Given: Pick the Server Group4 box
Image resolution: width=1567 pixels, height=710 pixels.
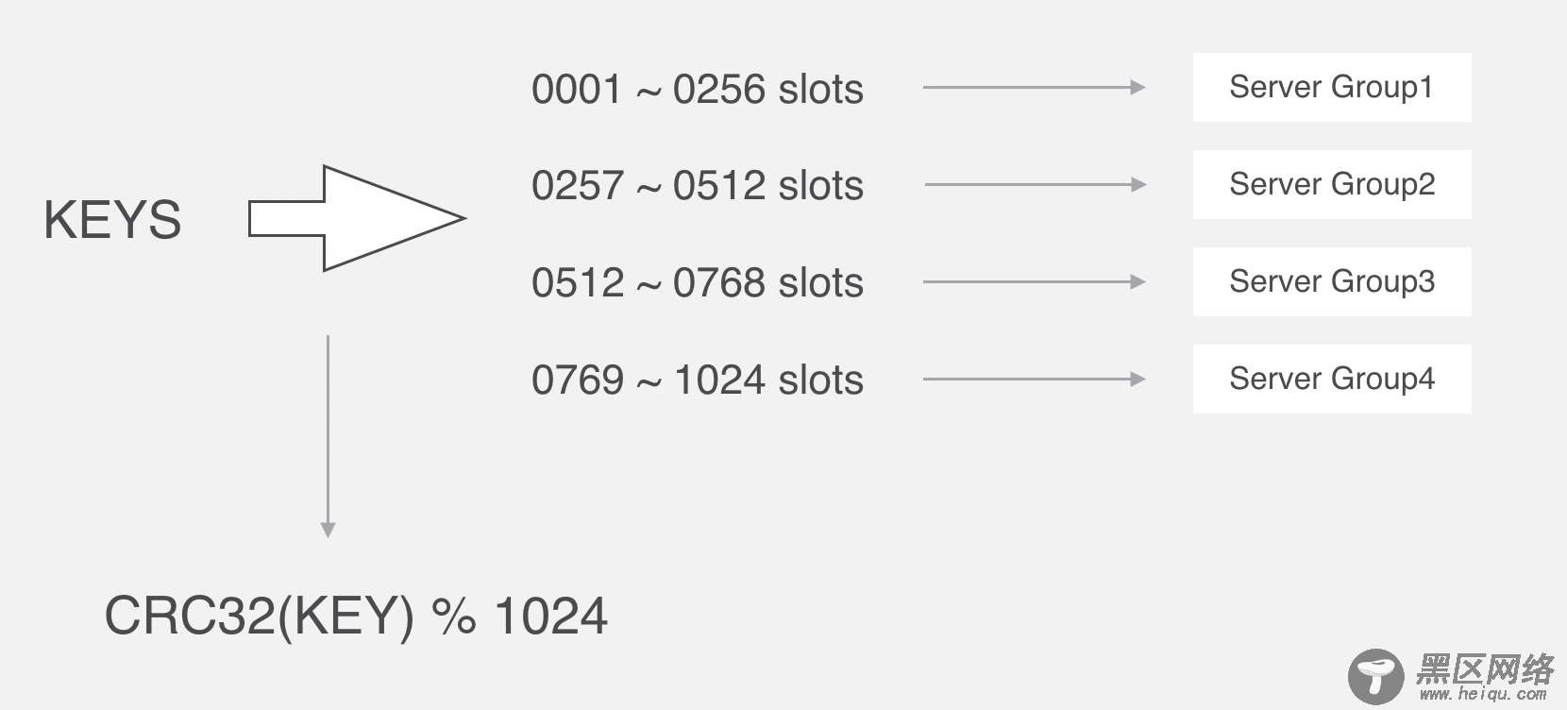Looking at the screenshot, I should 1331,380.
